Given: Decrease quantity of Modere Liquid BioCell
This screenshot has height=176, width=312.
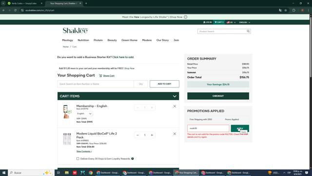Looking at the screenshot, I should 137,135.
